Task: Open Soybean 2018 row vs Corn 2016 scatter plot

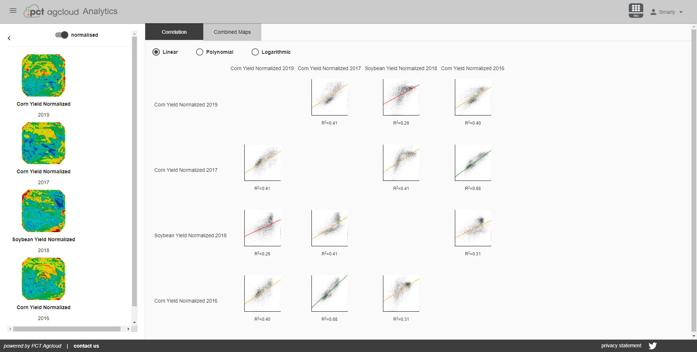Action: pos(473,228)
